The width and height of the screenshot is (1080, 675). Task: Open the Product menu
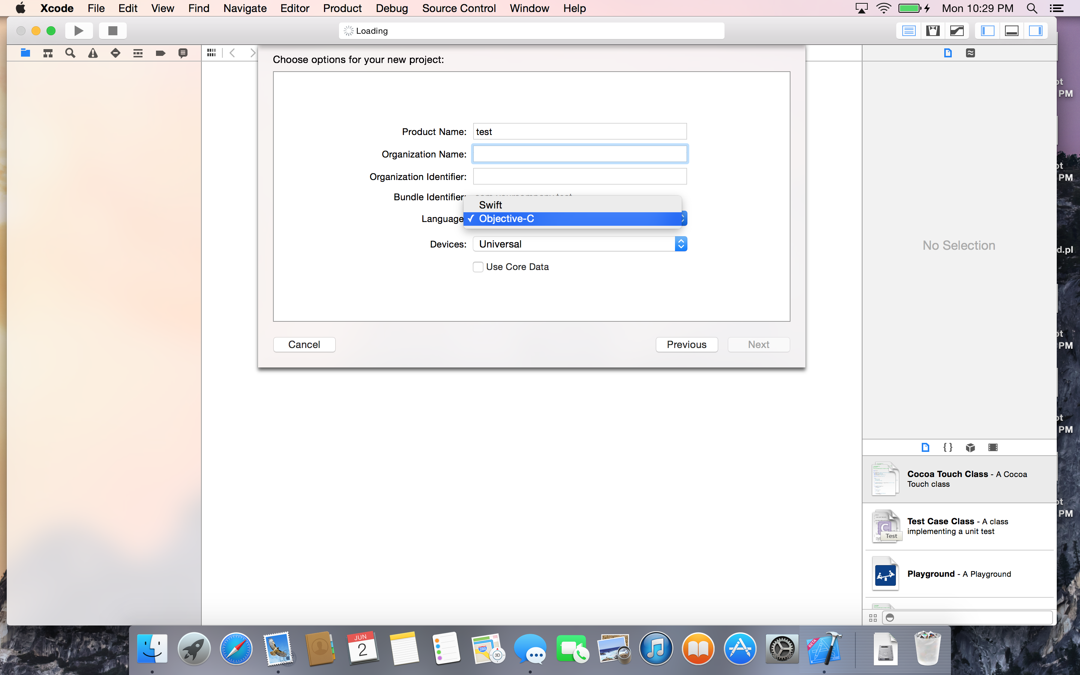click(342, 8)
